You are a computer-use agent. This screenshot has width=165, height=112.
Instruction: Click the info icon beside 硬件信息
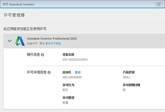(42, 55)
